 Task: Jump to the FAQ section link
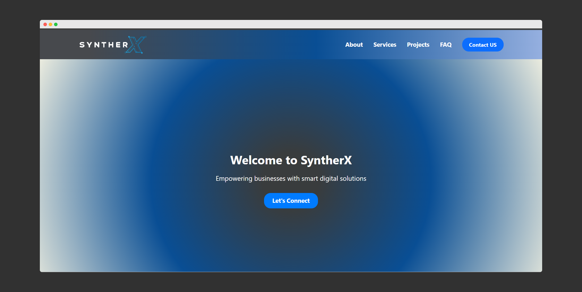[x=445, y=45]
